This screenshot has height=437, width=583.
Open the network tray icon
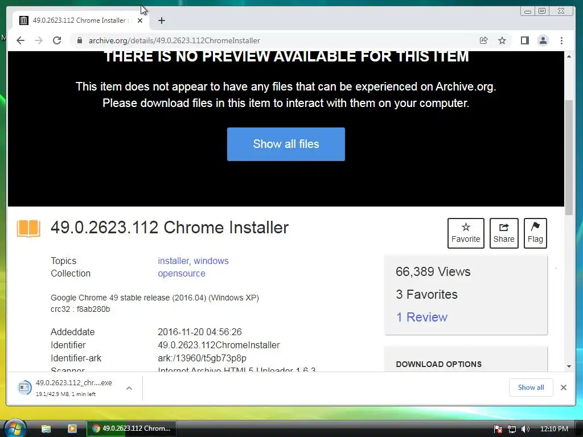click(x=512, y=429)
